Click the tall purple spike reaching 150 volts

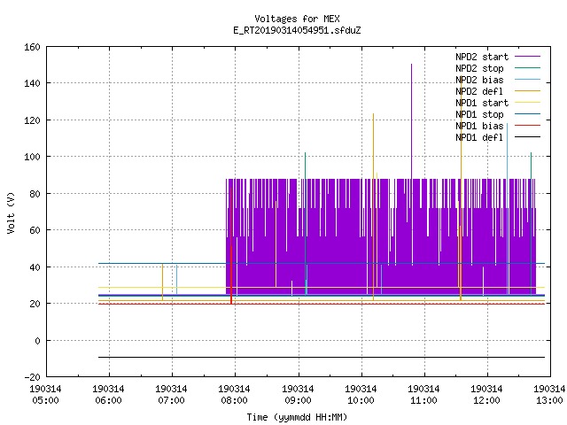click(x=411, y=121)
